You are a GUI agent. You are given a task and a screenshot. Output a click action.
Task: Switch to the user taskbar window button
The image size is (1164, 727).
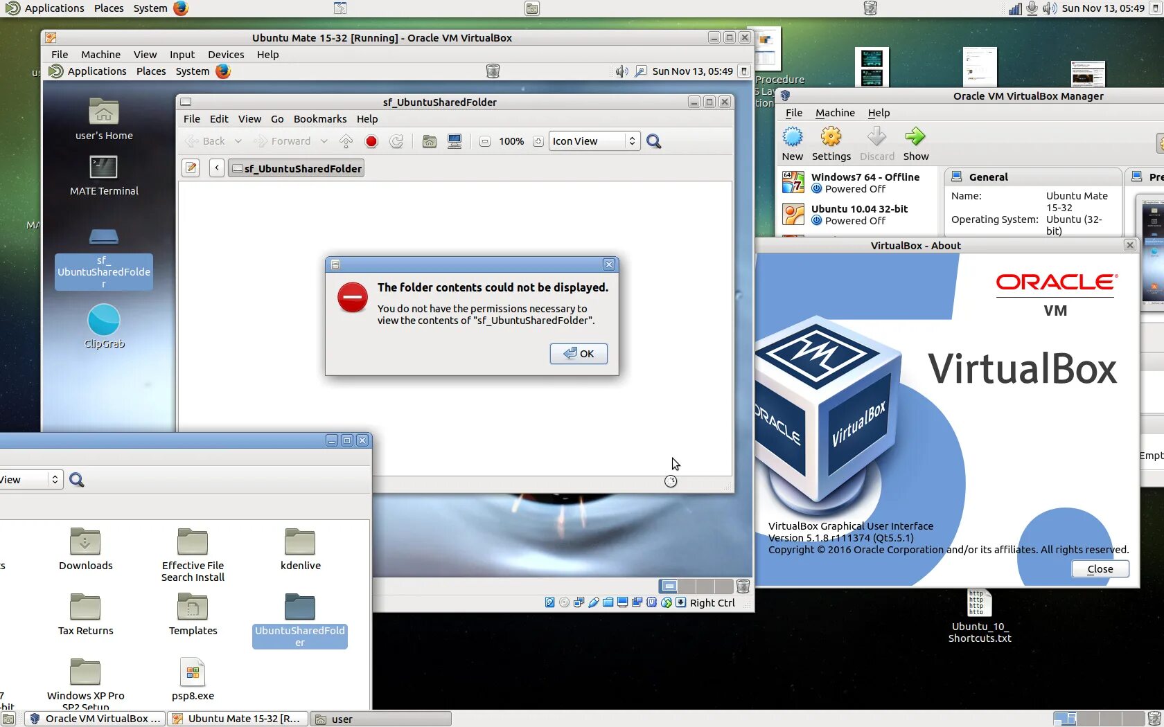click(380, 719)
